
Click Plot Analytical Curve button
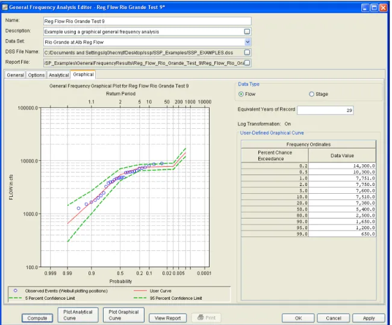click(x=78, y=315)
